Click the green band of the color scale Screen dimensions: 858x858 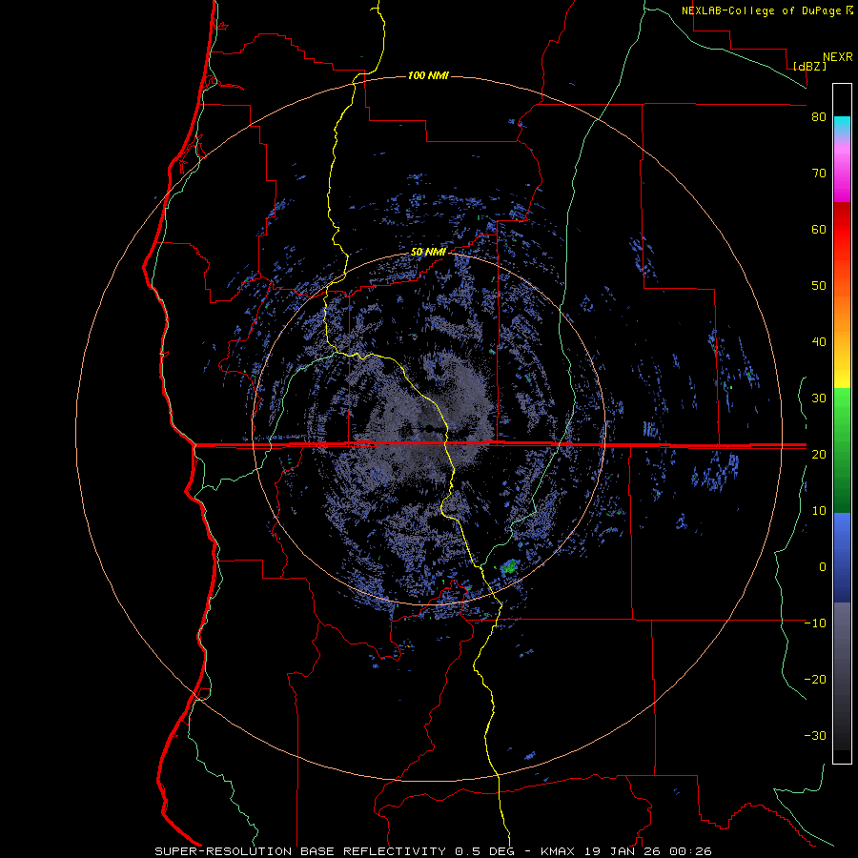(842, 450)
